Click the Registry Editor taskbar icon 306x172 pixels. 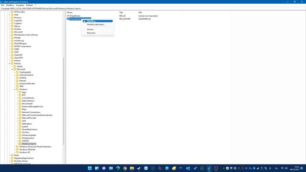pyautogui.click(x=209, y=168)
